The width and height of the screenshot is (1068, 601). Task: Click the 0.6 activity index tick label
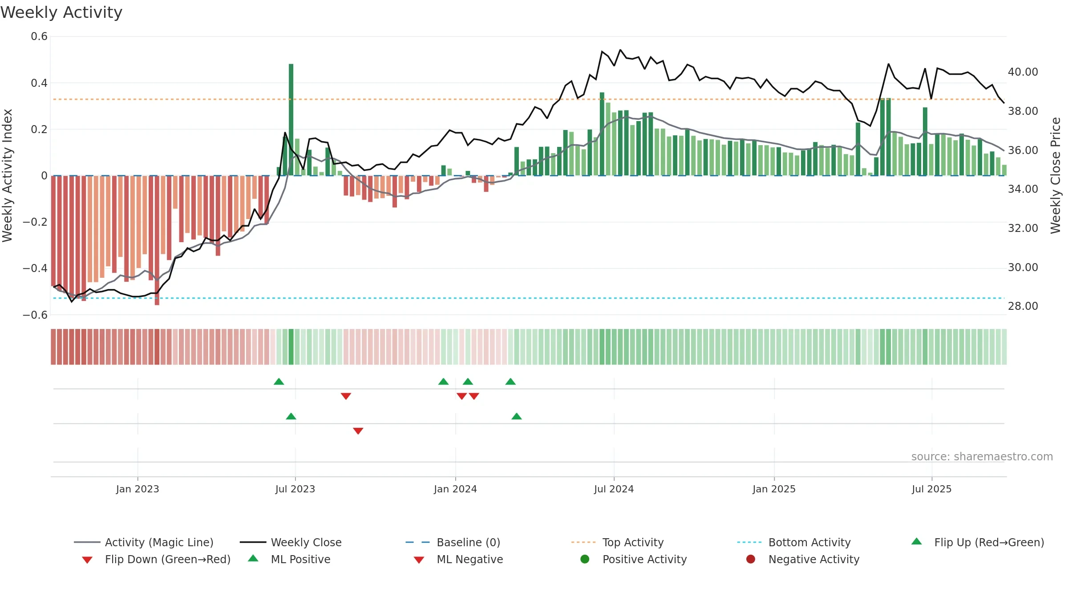pos(39,37)
